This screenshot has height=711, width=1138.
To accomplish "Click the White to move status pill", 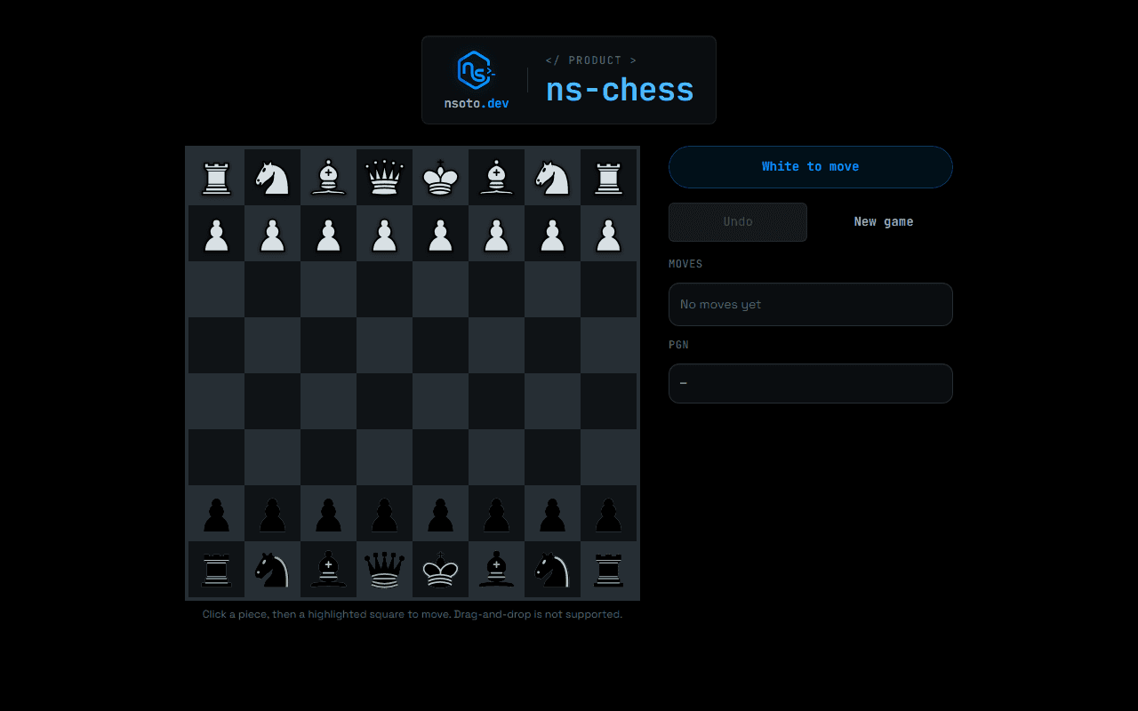I will [x=811, y=167].
